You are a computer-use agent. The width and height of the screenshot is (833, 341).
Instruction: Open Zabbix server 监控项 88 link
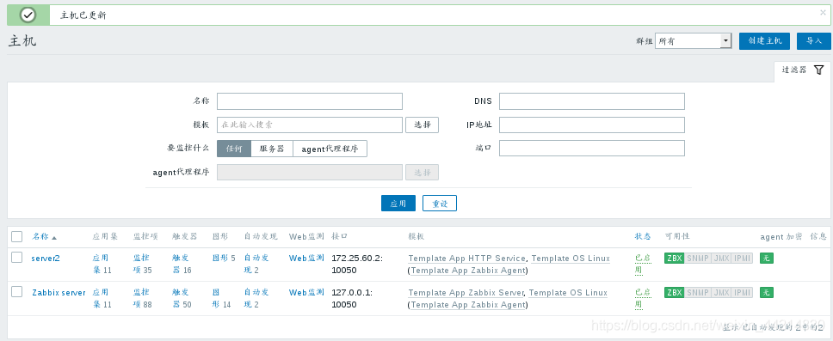tap(142, 299)
